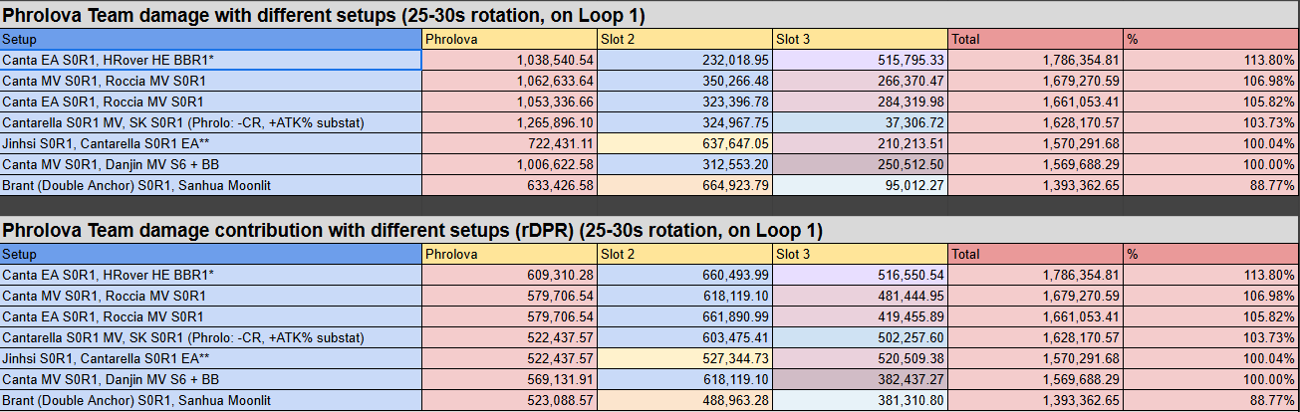The image size is (1300, 412).
Task: Click the cell with value 1,006,622.58
Action: (x=510, y=165)
